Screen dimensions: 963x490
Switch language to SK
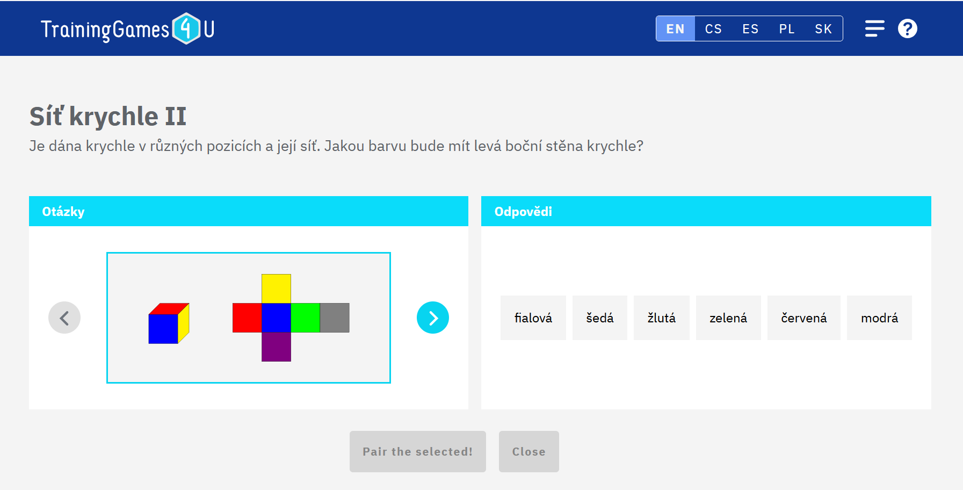tap(823, 29)
